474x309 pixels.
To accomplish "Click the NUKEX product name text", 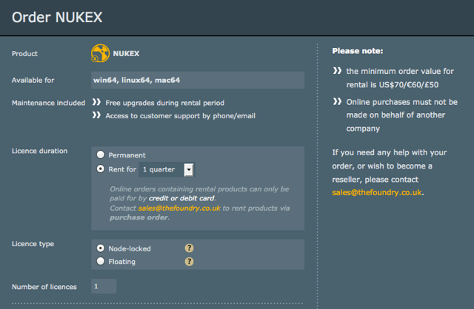I will [126, 53].
